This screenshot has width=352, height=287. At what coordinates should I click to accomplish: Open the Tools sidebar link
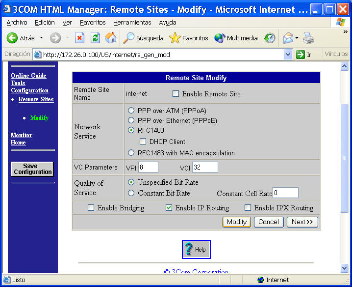coord(18,83)
